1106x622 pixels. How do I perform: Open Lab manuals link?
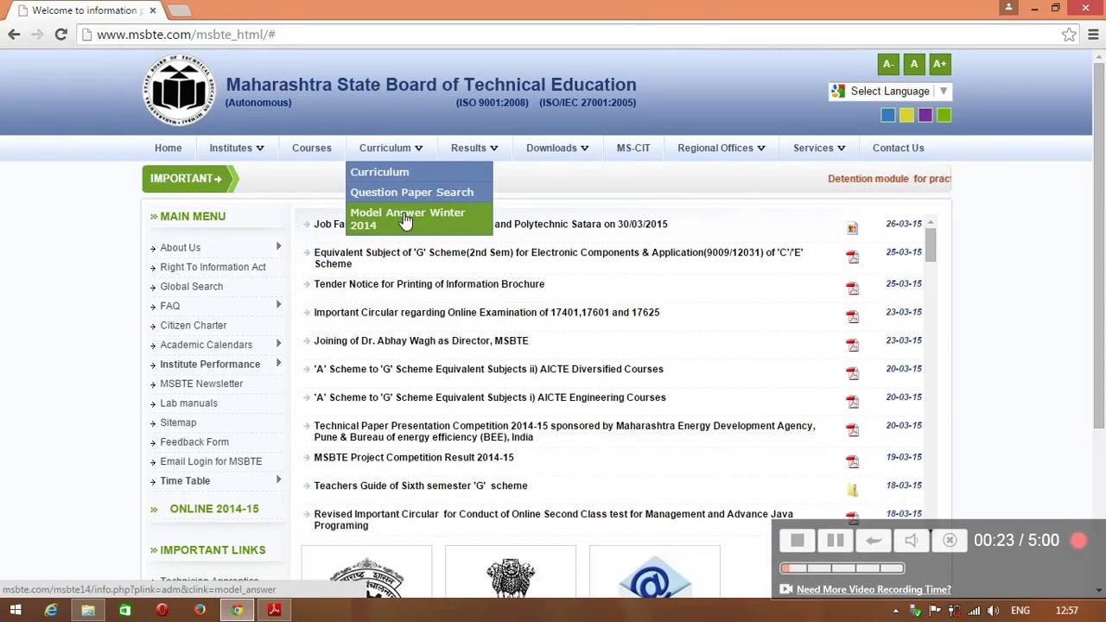(x=188, y=403)
